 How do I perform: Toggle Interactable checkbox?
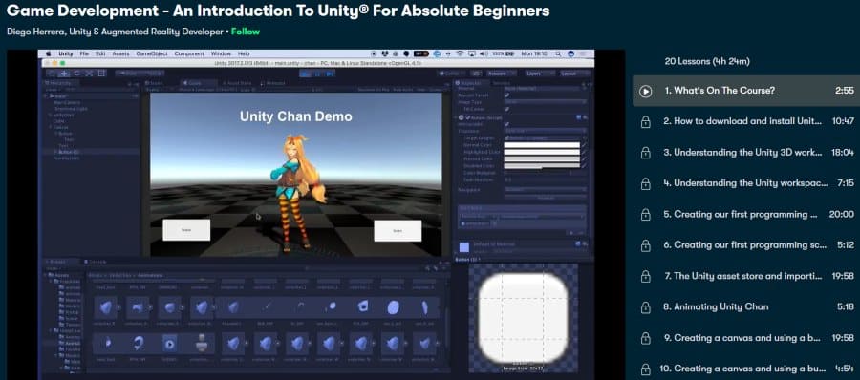[506, 124]
